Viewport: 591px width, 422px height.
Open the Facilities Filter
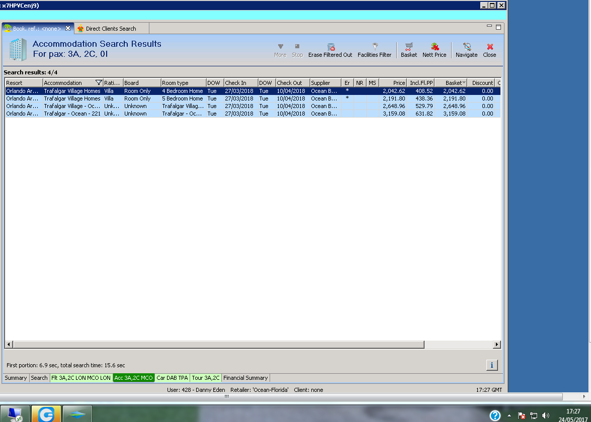[x=374, y=50]
